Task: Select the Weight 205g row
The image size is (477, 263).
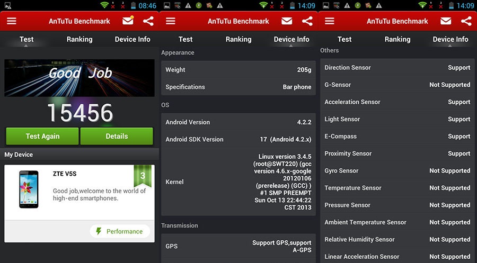Action: pos(238,69)
